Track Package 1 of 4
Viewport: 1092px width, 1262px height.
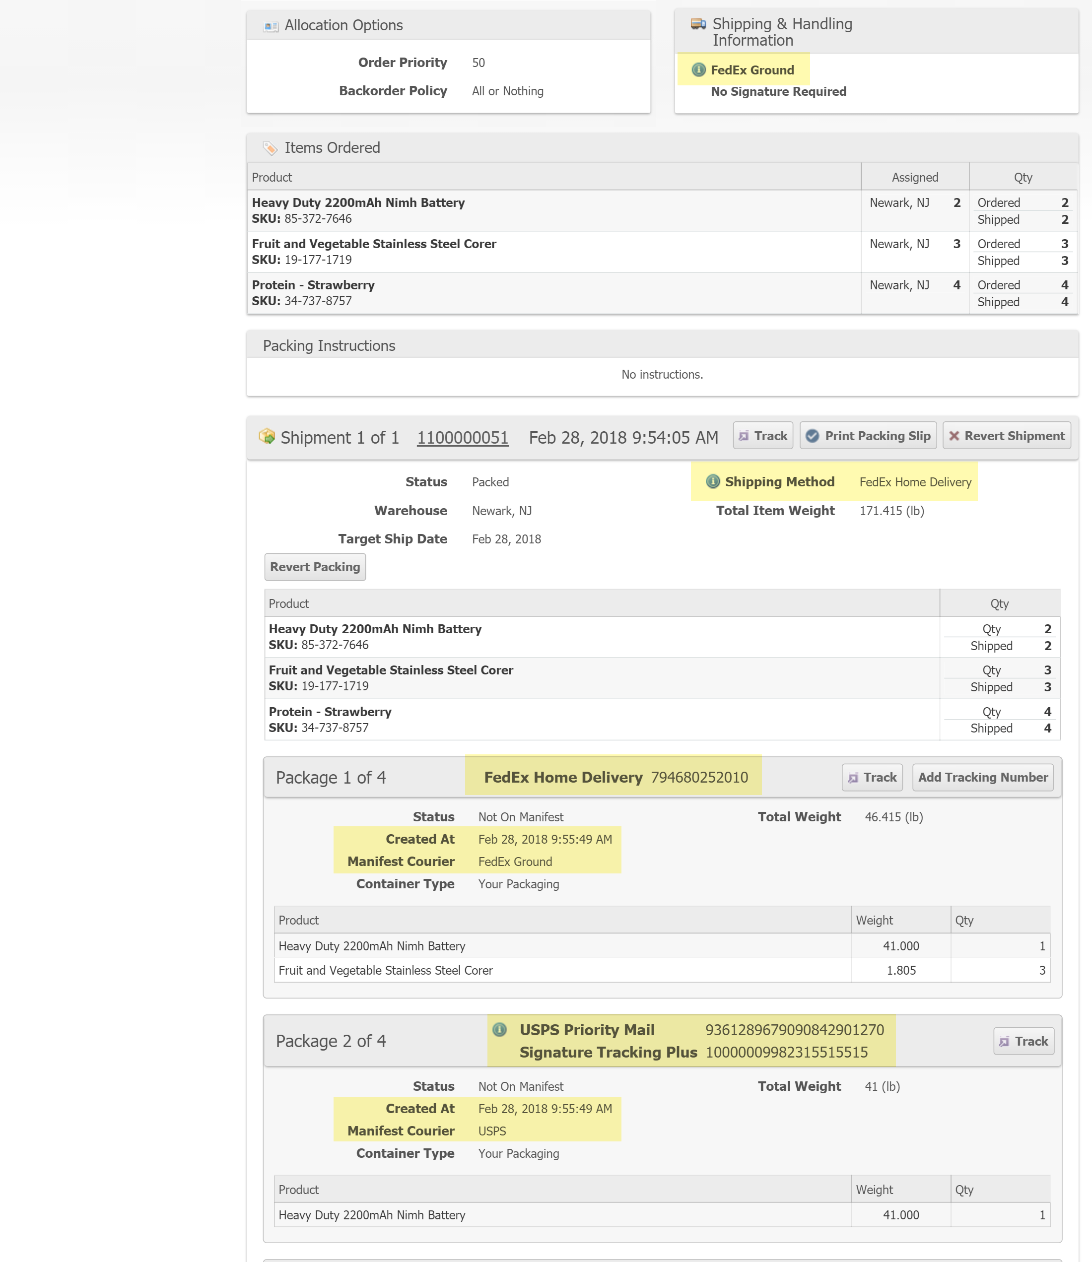pyautogui.click(x=872, y=777)
